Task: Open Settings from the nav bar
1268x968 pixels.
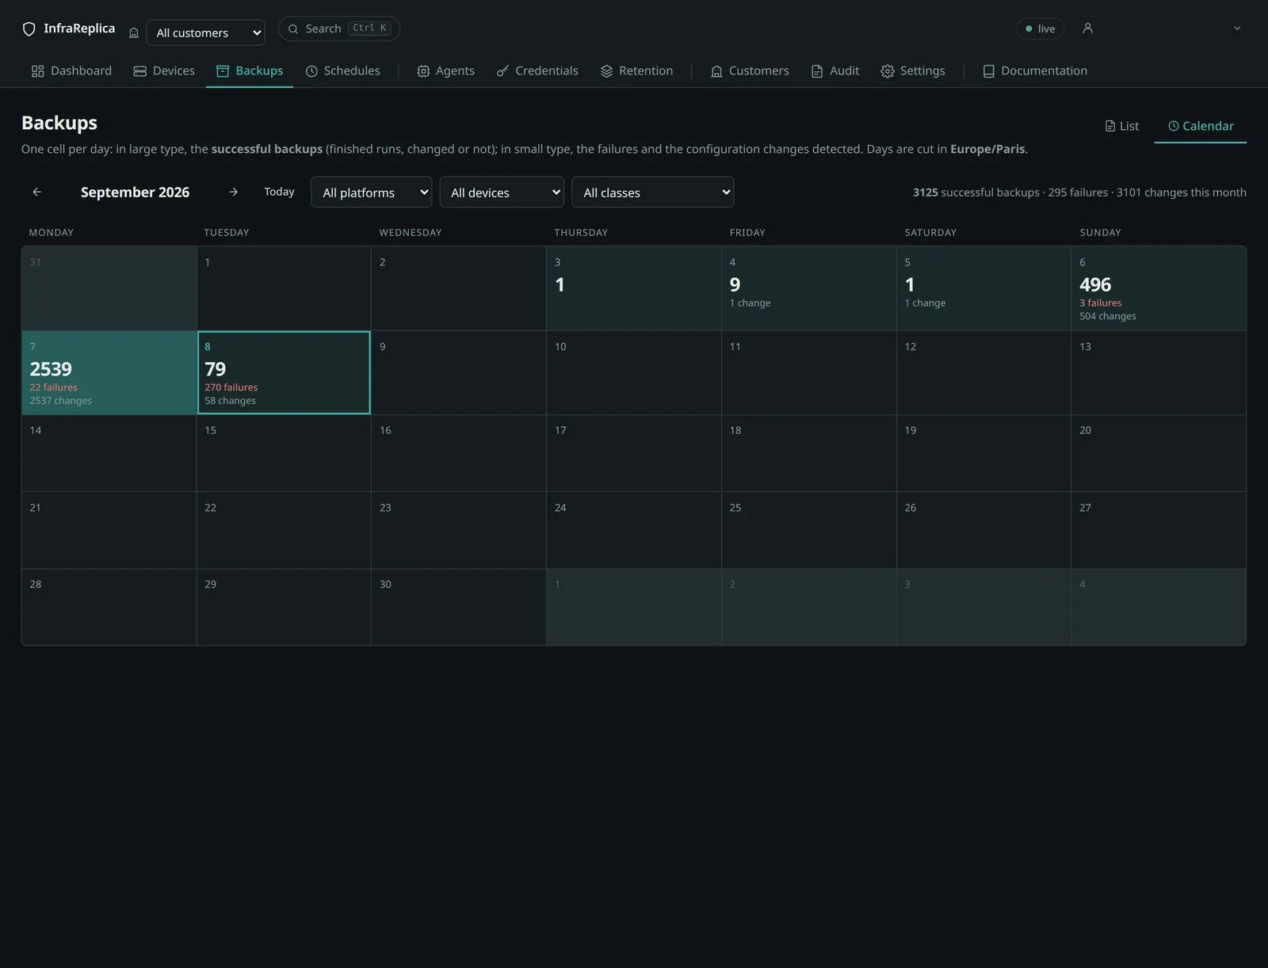Action: [913, 71]
